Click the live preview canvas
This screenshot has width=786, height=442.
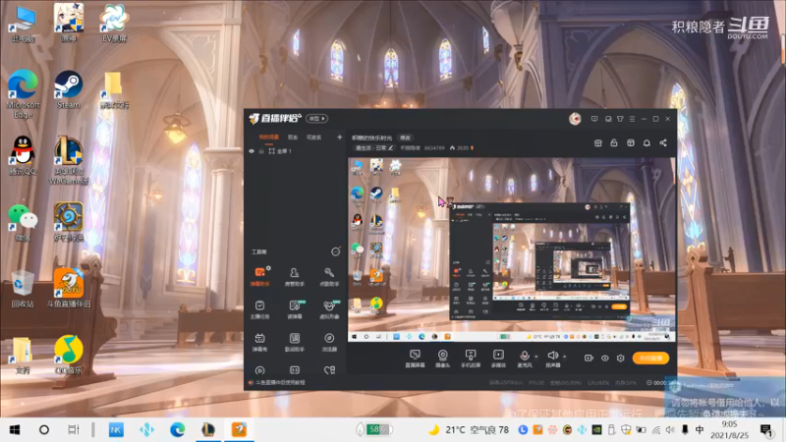pos(511,249)
